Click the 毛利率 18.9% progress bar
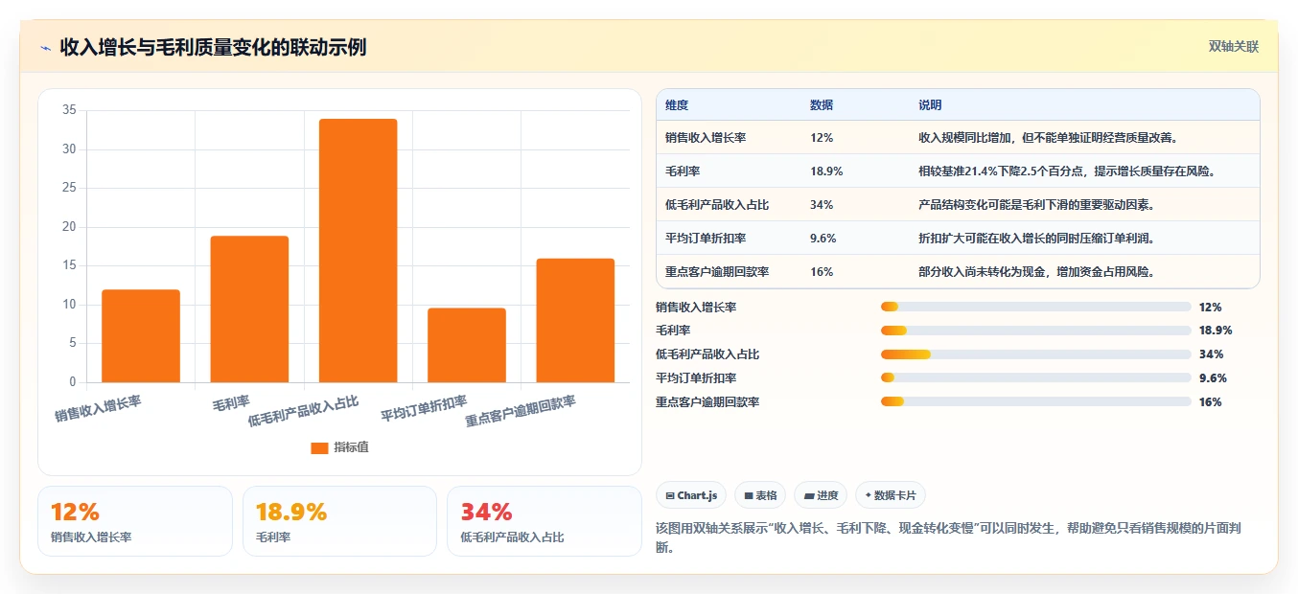The height and width of the screenshot is (594, 1298). click(x=1036, y=331)
